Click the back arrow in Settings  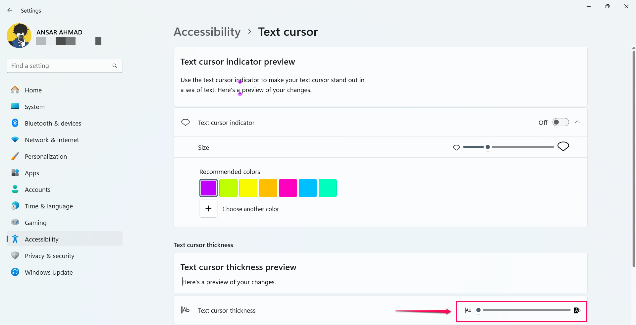[x=10, y=10]
